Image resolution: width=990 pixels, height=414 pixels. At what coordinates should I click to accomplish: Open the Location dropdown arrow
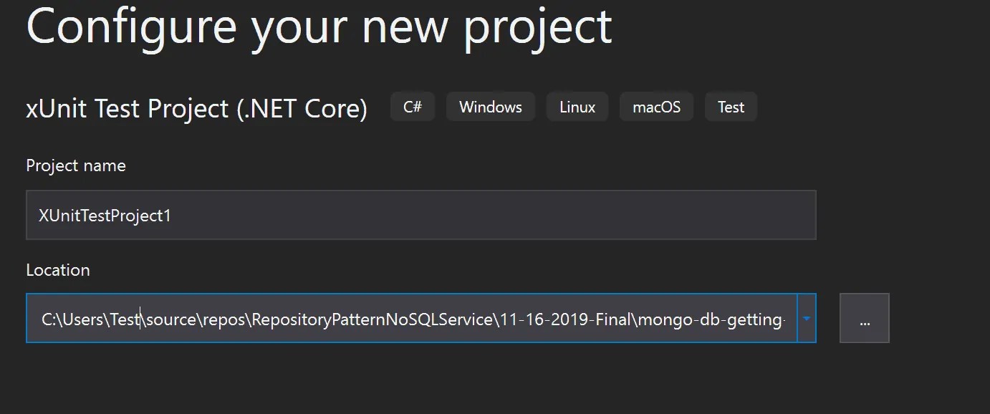tap(807, 318)
